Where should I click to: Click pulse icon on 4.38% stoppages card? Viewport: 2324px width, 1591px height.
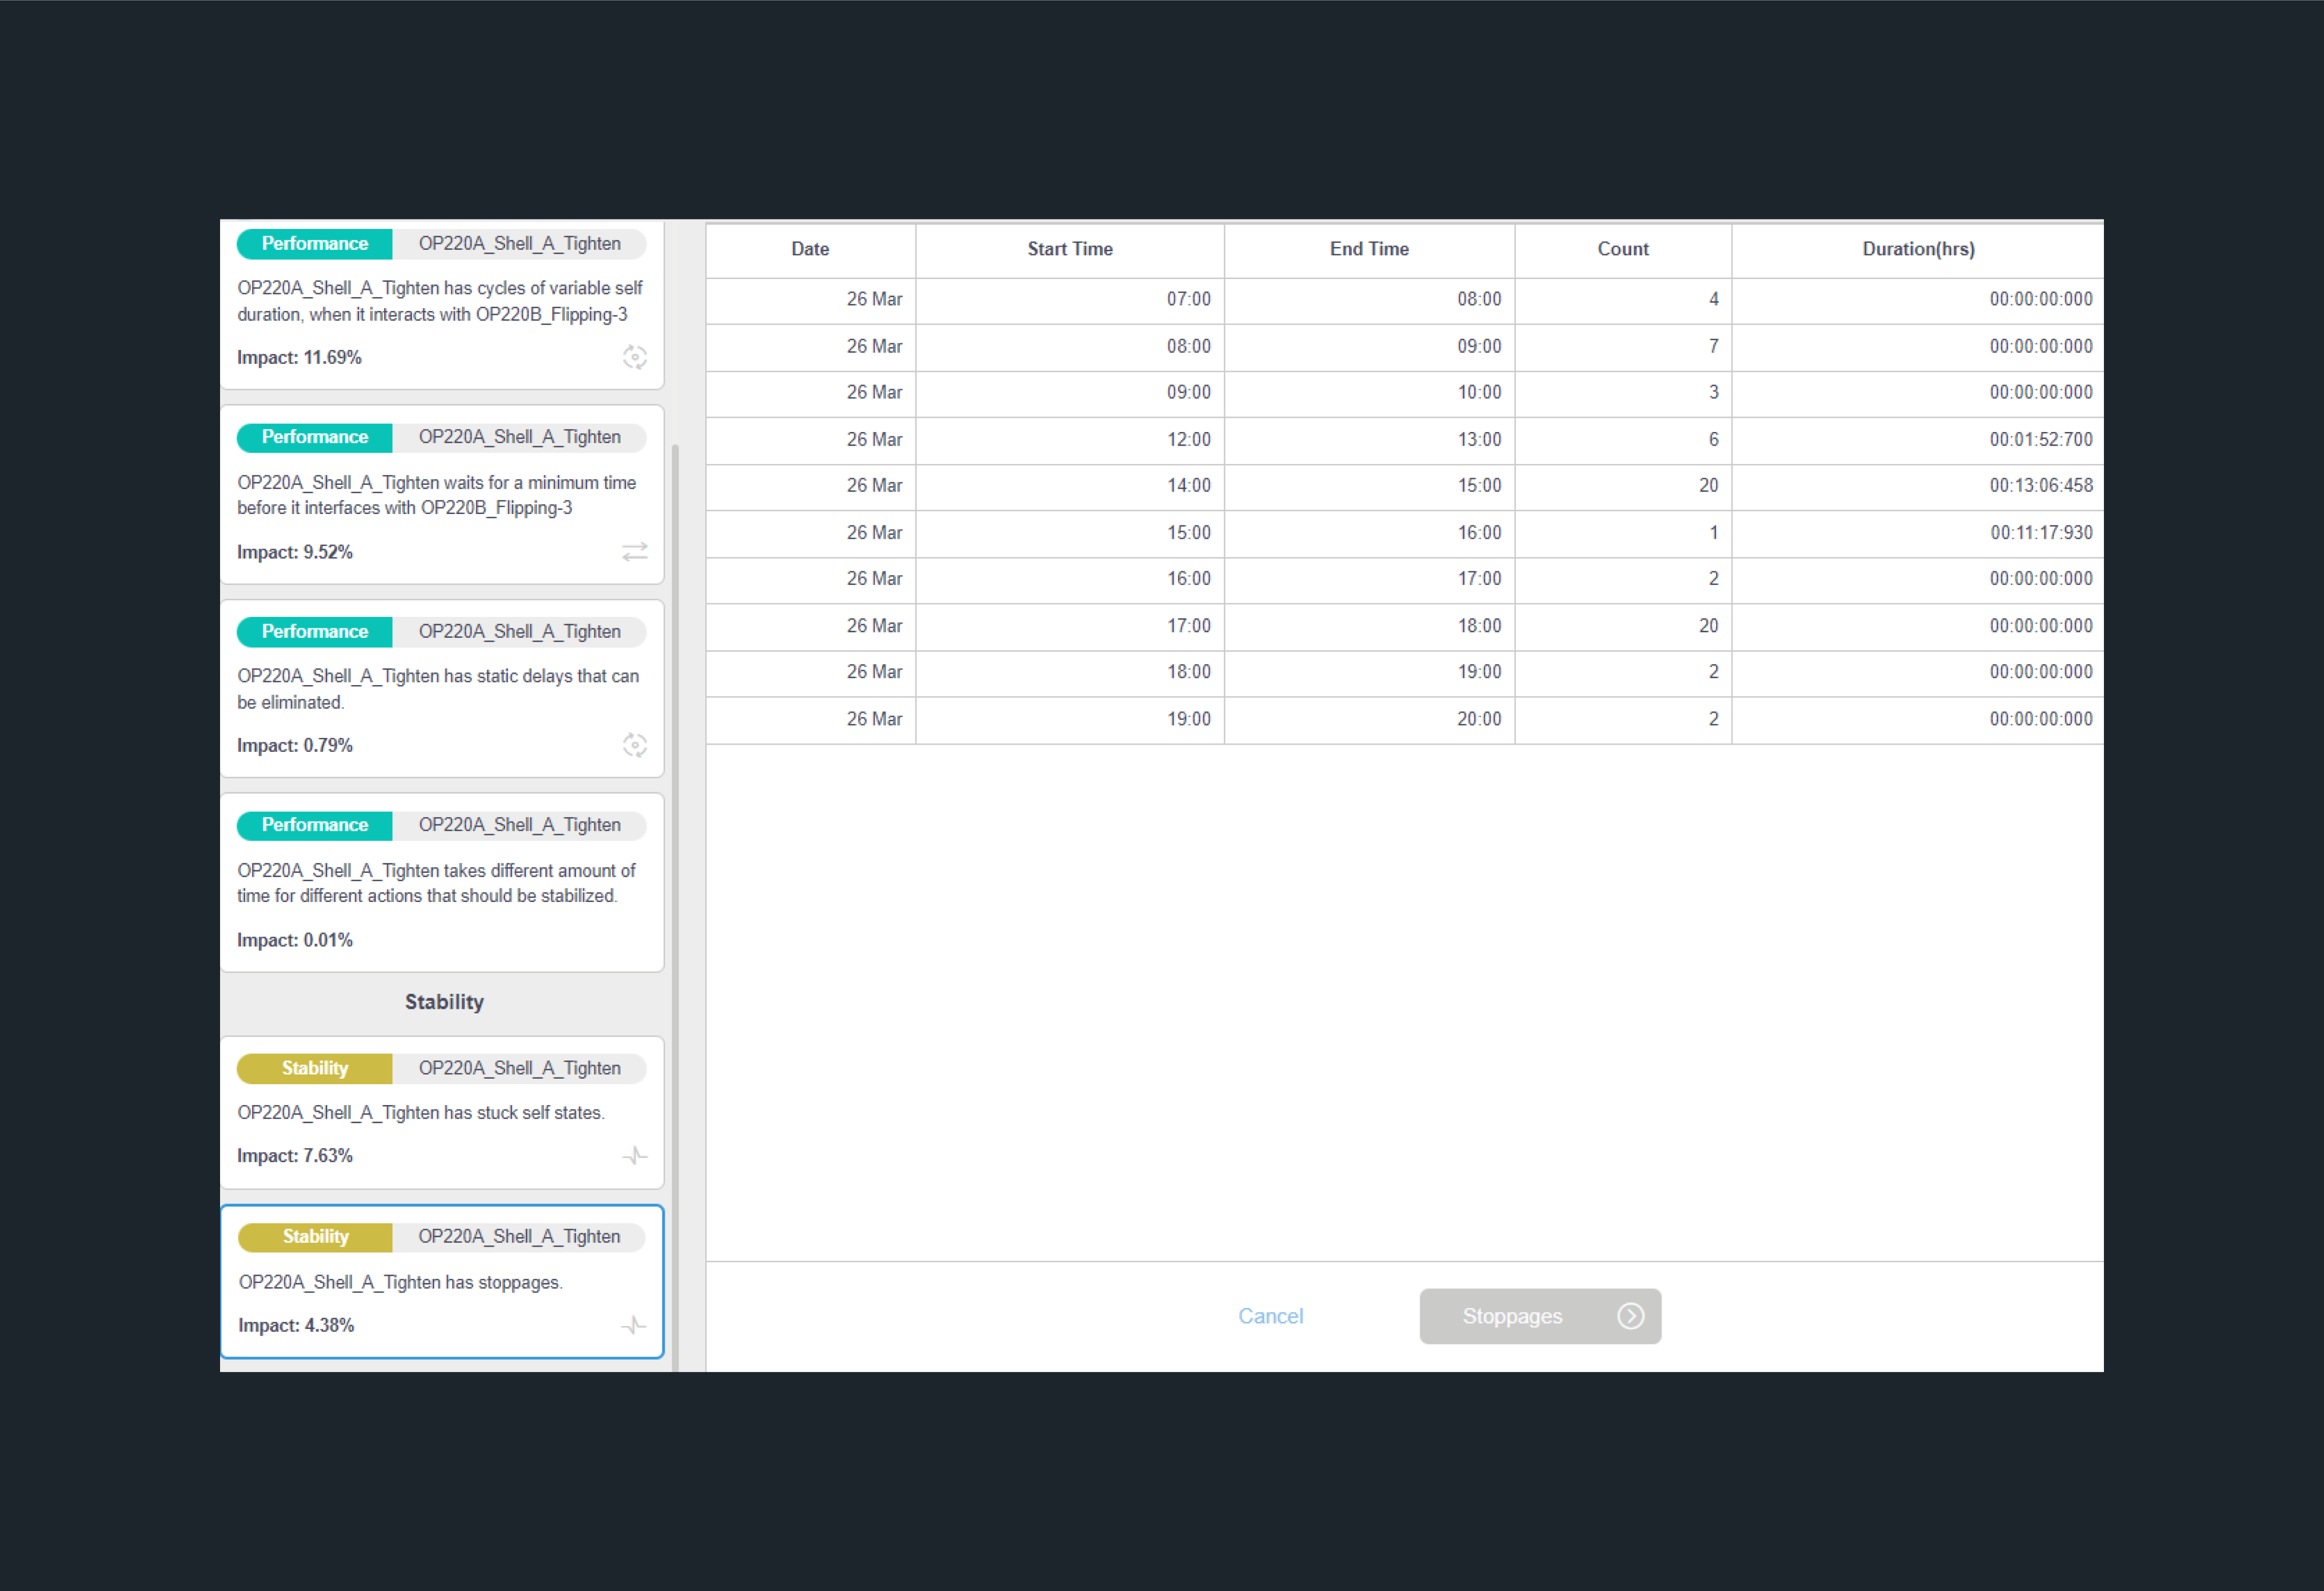634,1326
